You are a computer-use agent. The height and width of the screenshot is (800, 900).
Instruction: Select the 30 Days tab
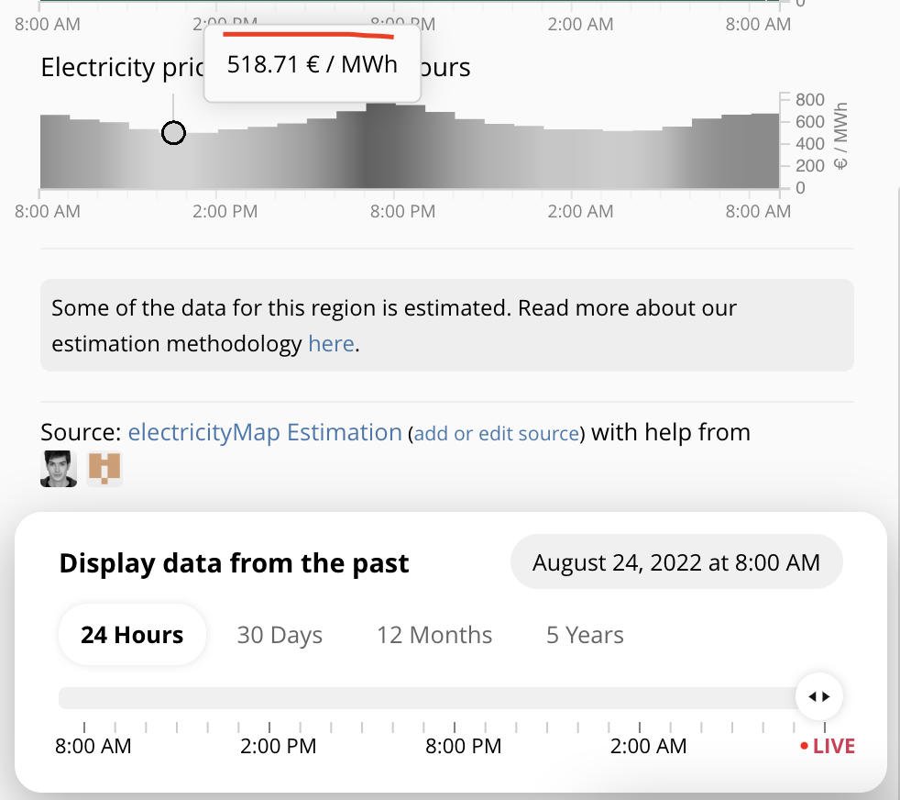[x=280, y=634]
